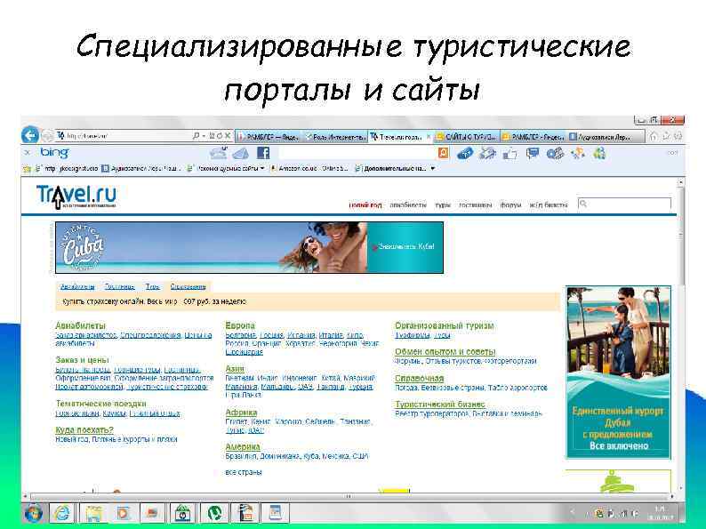This screenshot has height=529, width=706.
Task: Click the Авиабилеты section heading
Action: tap(81, 325)
